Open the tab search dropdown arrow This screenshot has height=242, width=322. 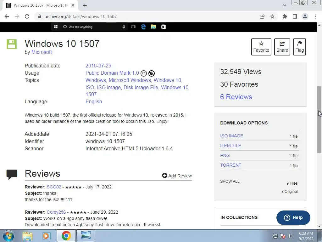click(x=284, y=6)
